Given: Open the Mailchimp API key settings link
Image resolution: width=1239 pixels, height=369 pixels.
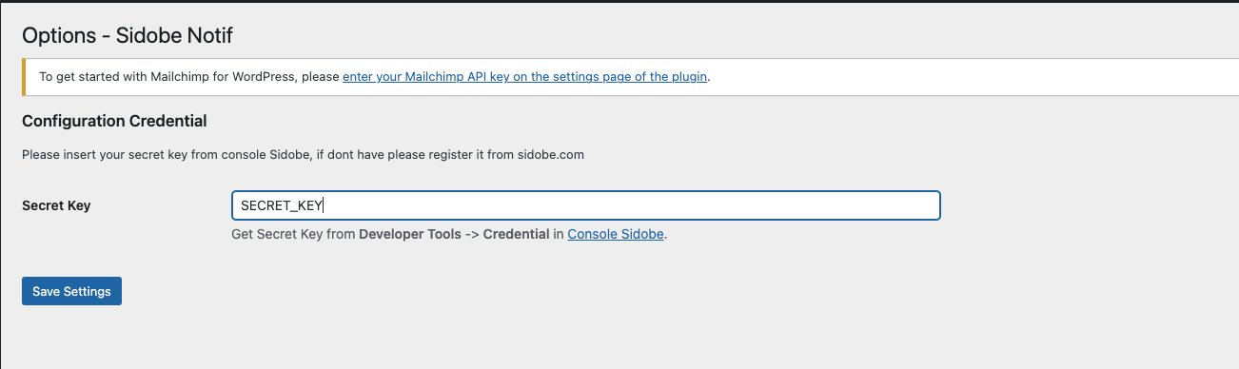Looking at the screenshot, I should coord(524,77).
